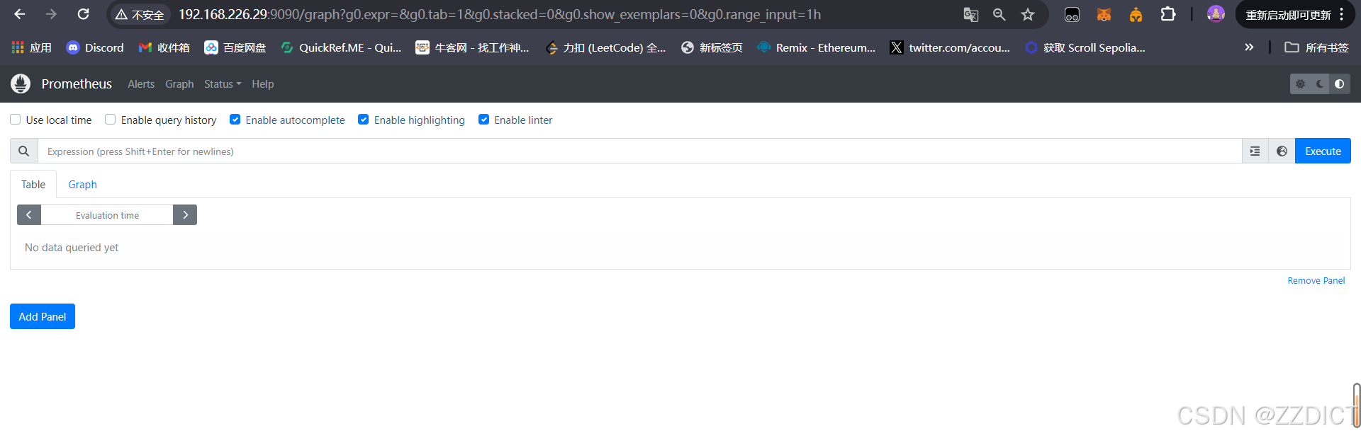Uncheck Enable highlighting
This screenshot has height=438, width=1361.
(x=364, y=120)
